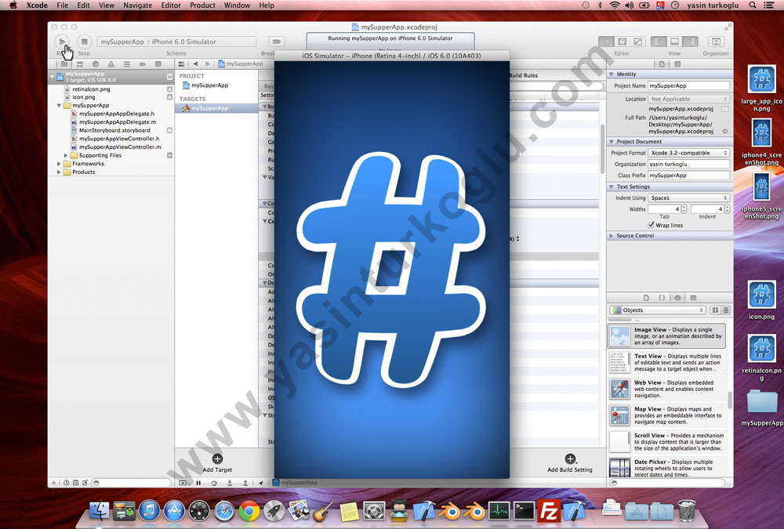Show the Media library
Screen dimensions: 784x529
pyautogui.click(x=693, y=298)
